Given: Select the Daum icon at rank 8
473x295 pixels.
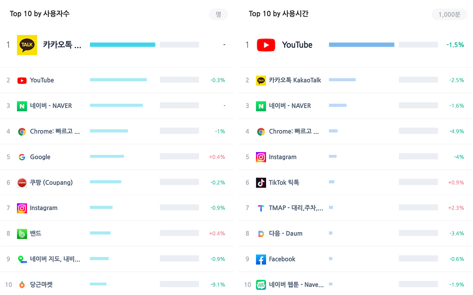Looking at the screenshot, I should point(261,234).
